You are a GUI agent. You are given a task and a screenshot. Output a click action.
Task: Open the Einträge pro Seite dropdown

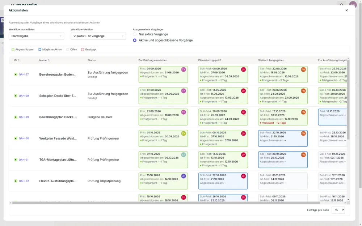(x=338, y=210)
